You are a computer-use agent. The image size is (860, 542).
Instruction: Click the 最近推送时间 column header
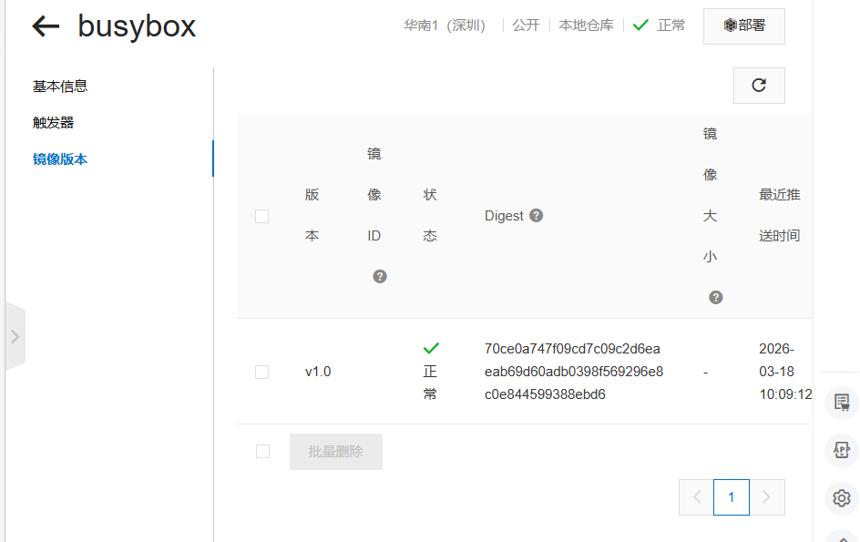coord(780,216)
